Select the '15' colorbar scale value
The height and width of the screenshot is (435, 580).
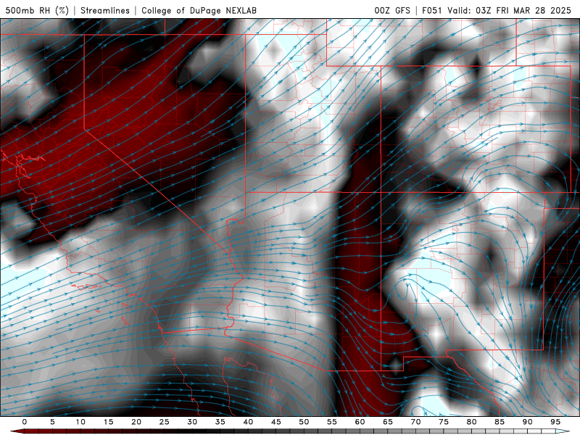click(x=108, y=422)
